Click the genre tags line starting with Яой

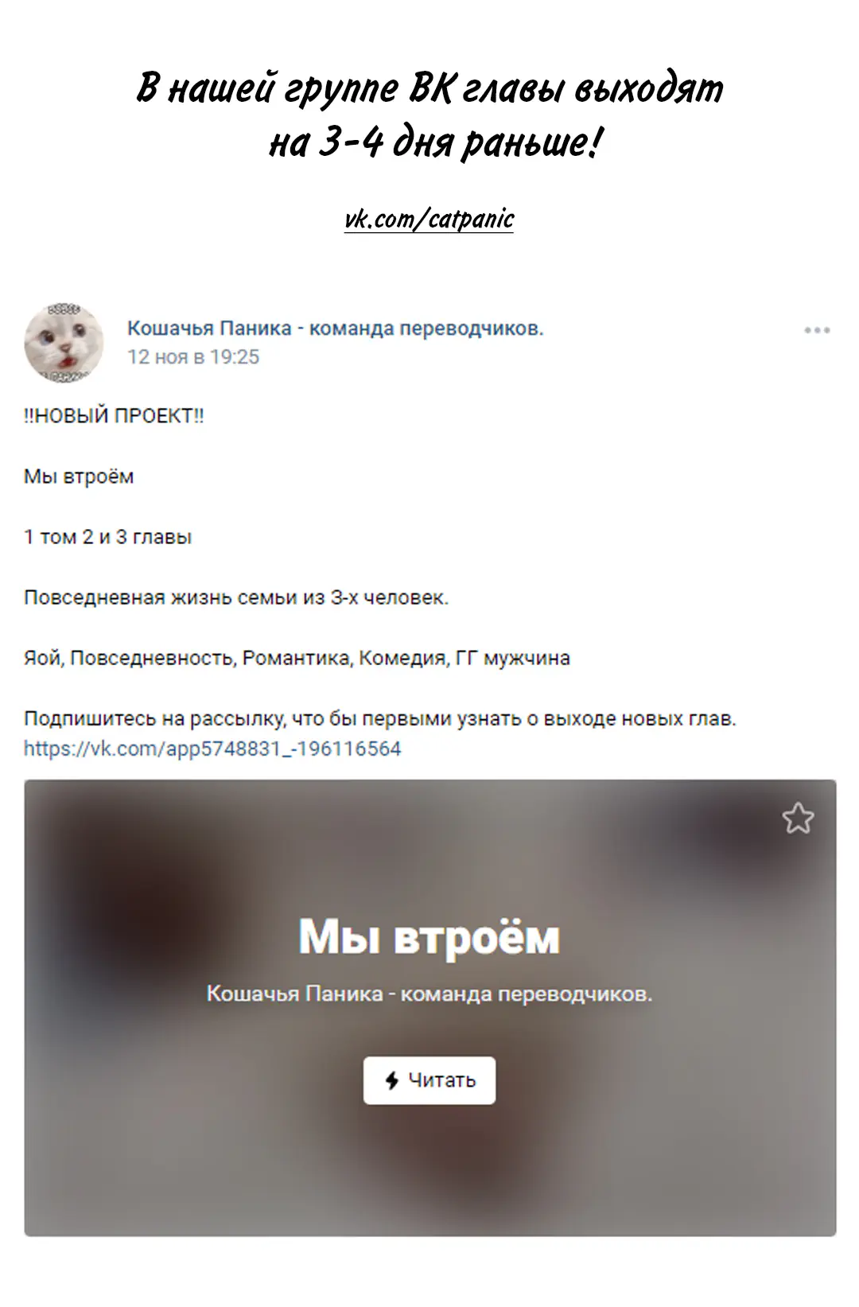tap(297, 658)
